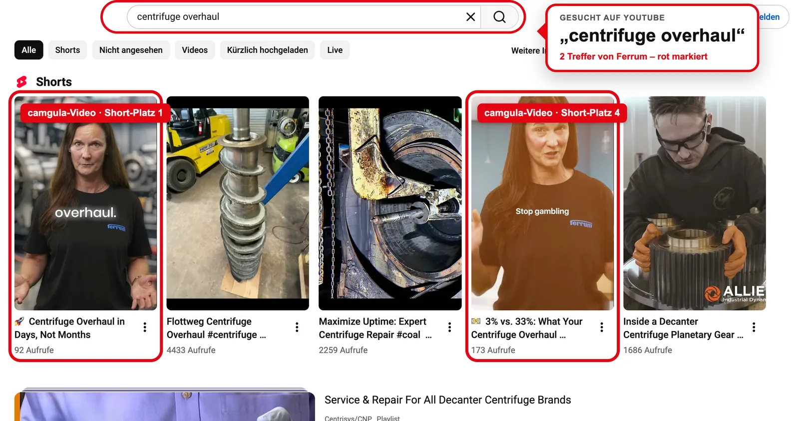Open Flottweg Centrifuge Overhaul #centrifuge title
Viewport: 799px width, 421px height.
(x=216, y=328)
